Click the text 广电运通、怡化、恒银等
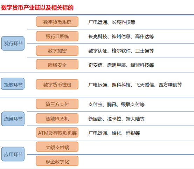The height and width of the screenshot is (169, 194). click(x=114, y=133)
